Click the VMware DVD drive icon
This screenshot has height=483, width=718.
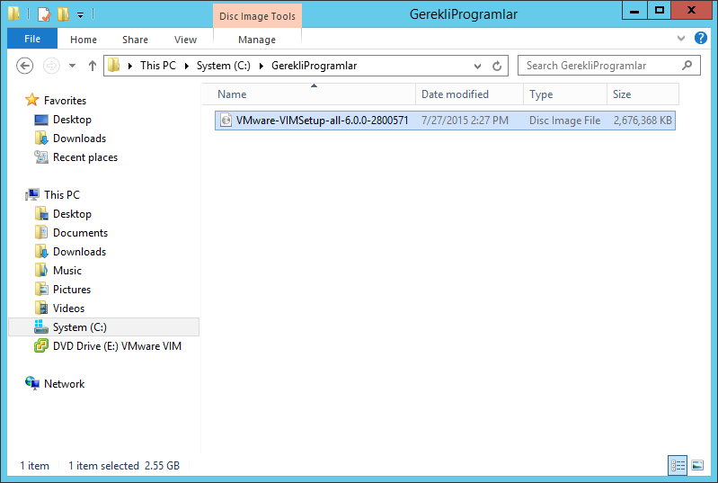coord(41,345)
